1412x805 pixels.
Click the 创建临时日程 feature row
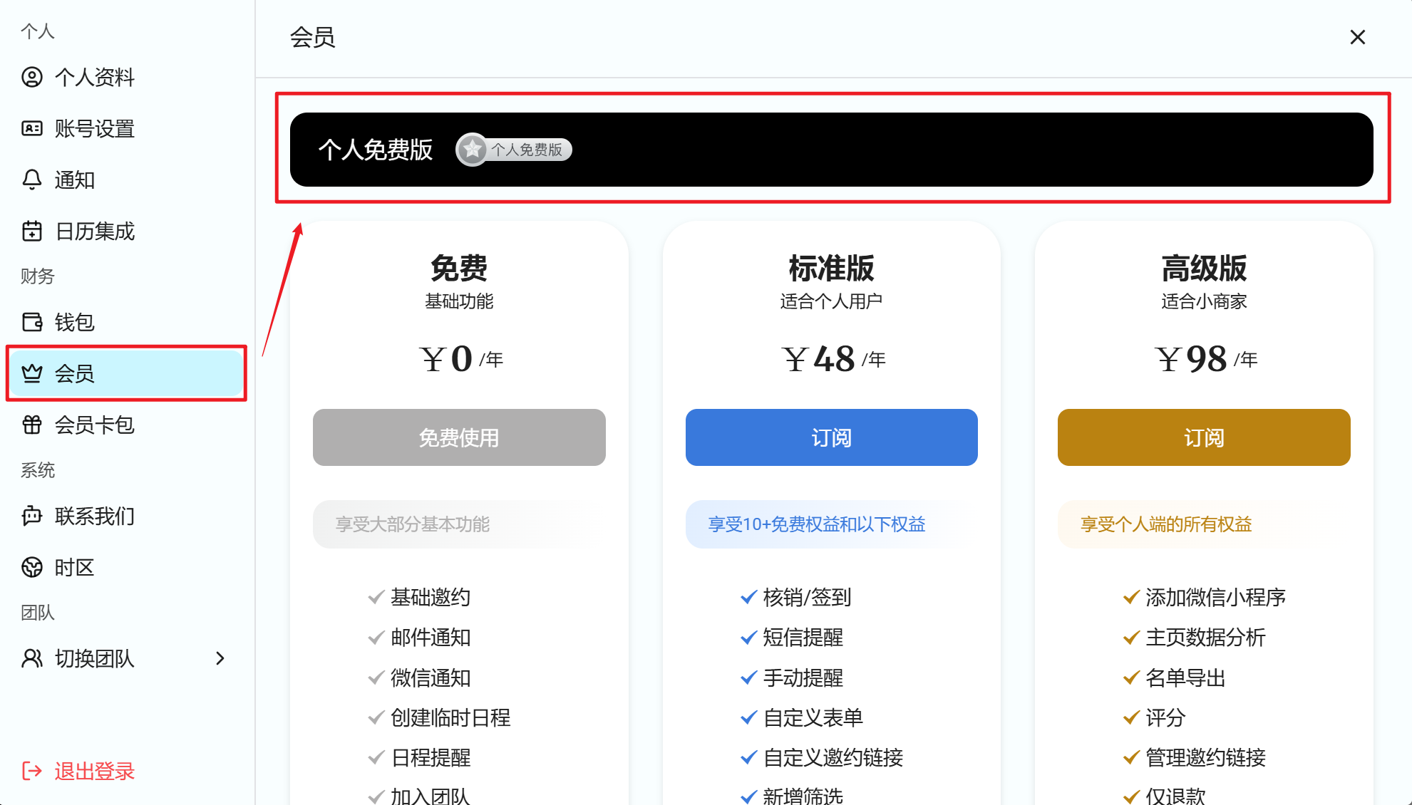tap(439, 717)
